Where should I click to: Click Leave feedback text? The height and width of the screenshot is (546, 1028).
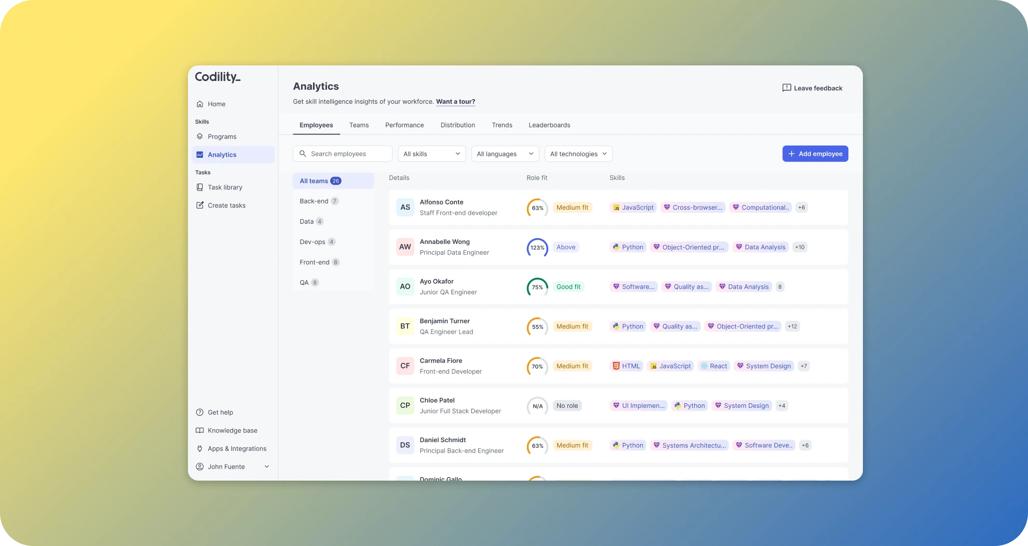818,88
